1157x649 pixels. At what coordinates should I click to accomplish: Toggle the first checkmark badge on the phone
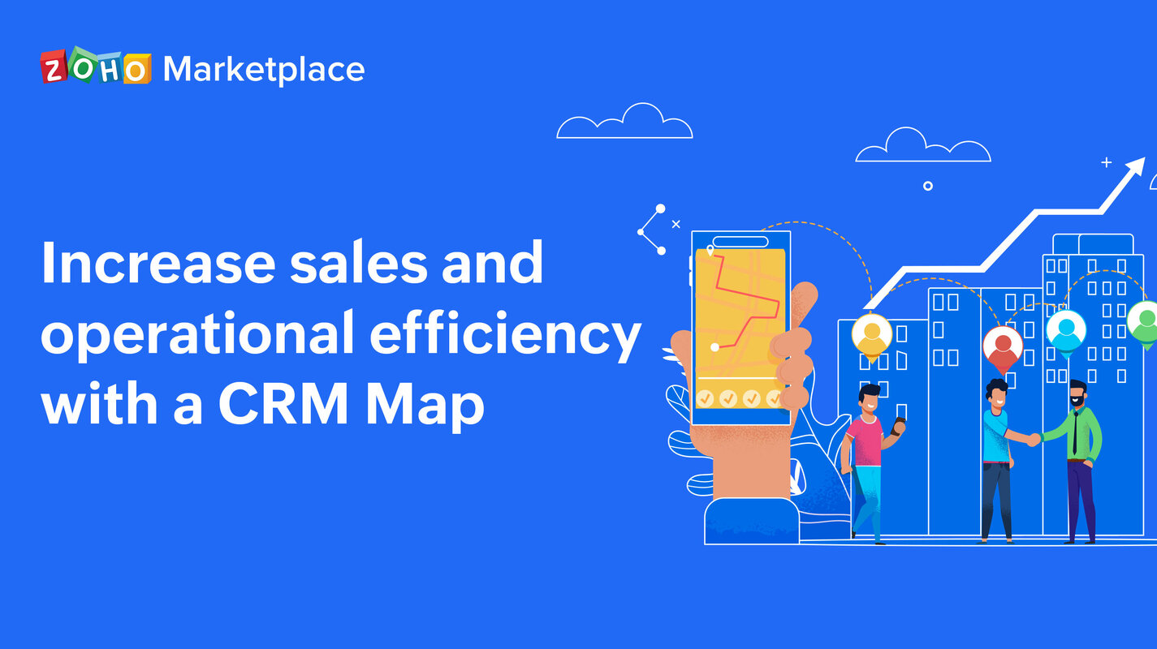pos(706,398)
